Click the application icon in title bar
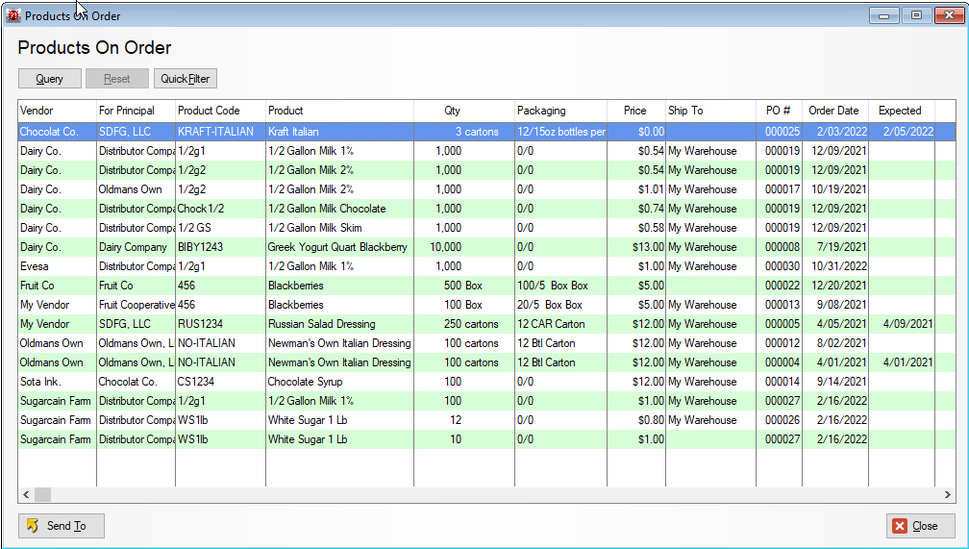Screen dimensions: 969x549 (x=13, y=16)
